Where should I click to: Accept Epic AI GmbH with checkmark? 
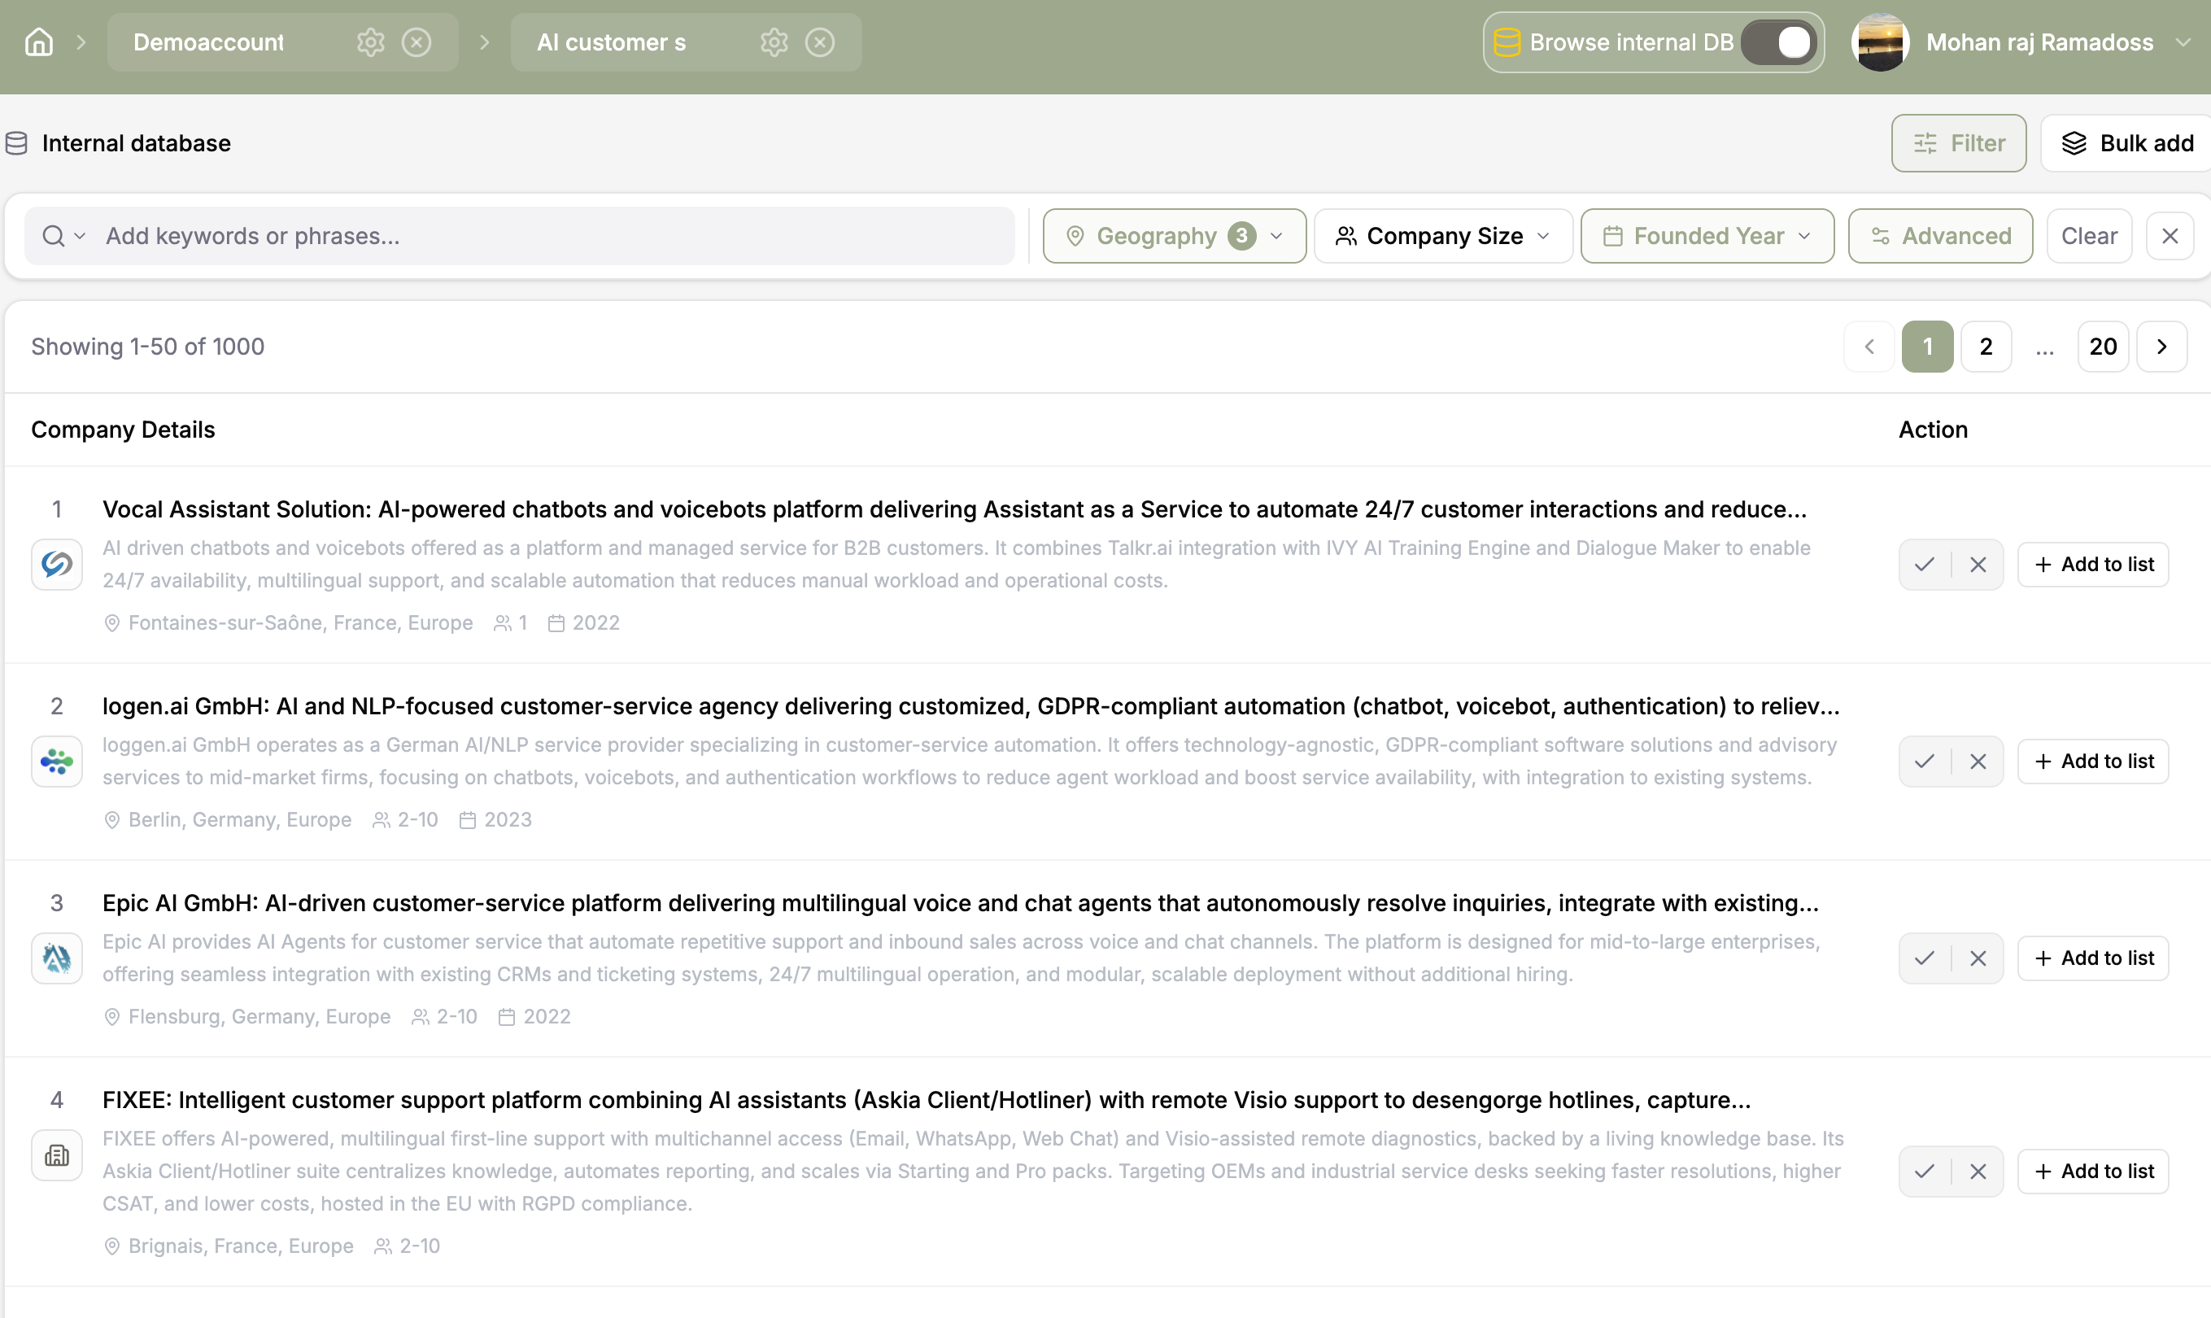[1924, 958]
